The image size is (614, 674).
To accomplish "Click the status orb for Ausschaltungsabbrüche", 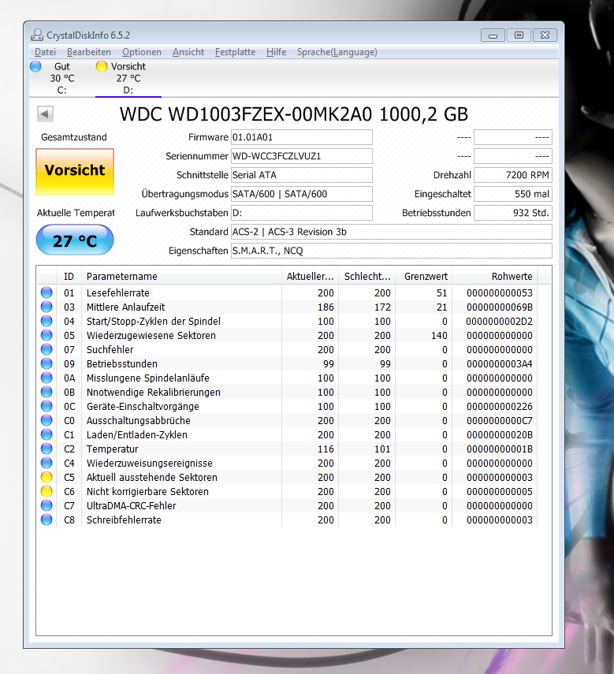I will [47, 420].
